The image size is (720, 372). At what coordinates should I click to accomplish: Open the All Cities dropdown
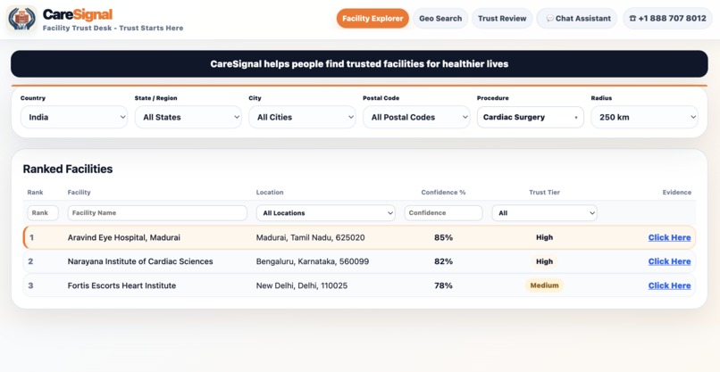click(302, 117)
